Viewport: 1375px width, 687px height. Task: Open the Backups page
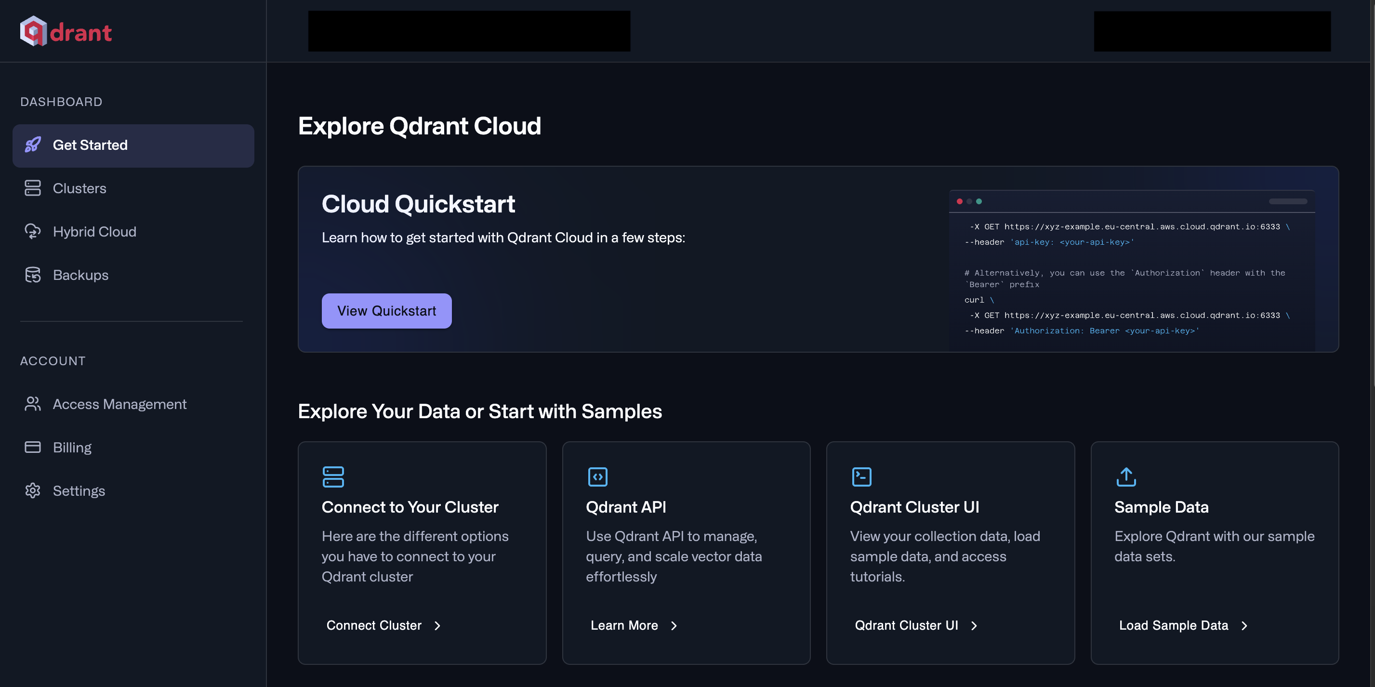click(x=133, y=275)
